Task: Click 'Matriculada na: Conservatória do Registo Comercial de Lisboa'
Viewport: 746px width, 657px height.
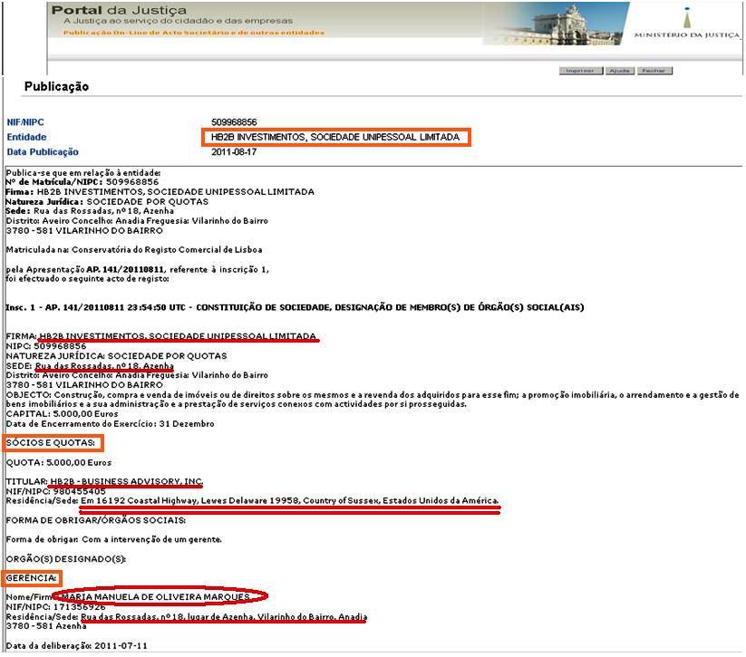Action: pos(133,250)
